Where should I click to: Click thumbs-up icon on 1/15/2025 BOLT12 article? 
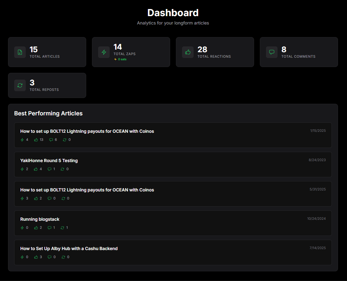tap(36, 140)
